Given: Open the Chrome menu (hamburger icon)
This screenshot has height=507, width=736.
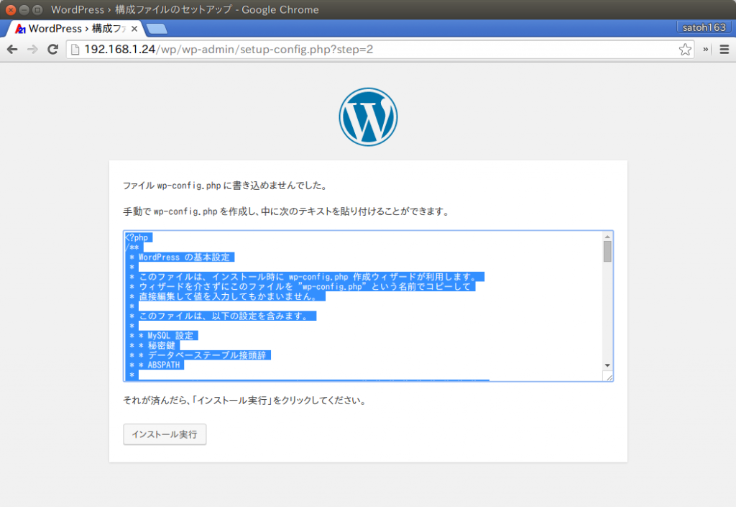Looking at the screenshot, I should 724,50.
